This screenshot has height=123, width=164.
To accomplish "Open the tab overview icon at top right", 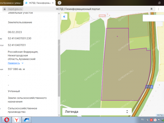I will [159, 3].
